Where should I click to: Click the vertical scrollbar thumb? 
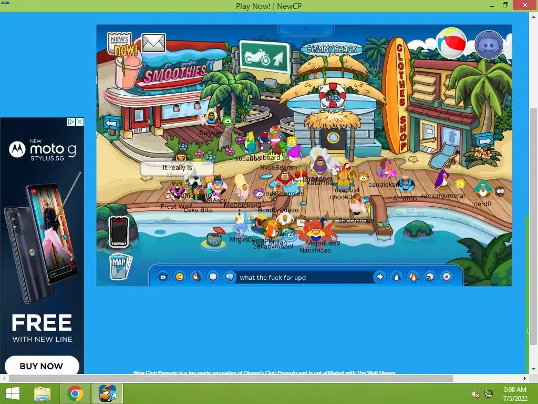[533, 227]
